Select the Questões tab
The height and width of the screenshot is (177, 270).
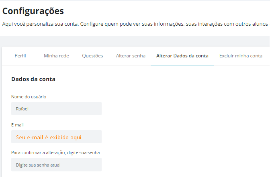(x=92, y=56)
